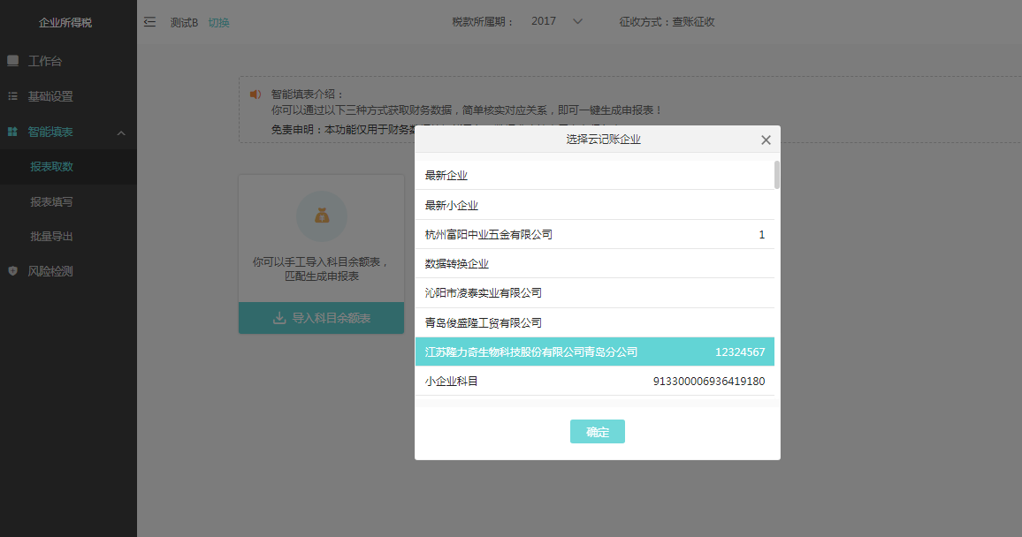Click the 导入科目余额表 button
The height and width of the screenshot is (537, 1022).
point(321,318)
